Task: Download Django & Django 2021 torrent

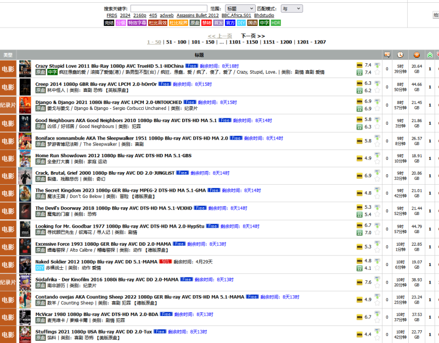Action: 378,101
